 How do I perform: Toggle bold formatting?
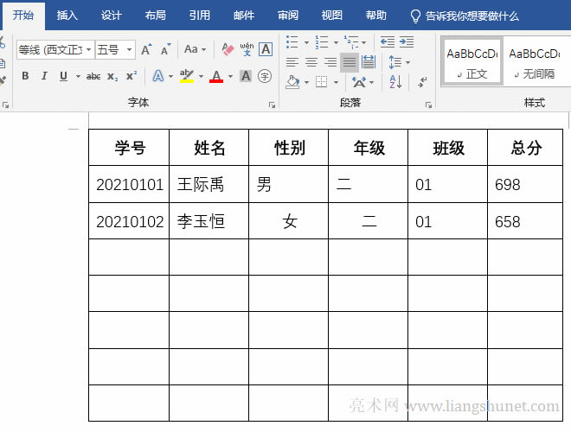point(25,76)
